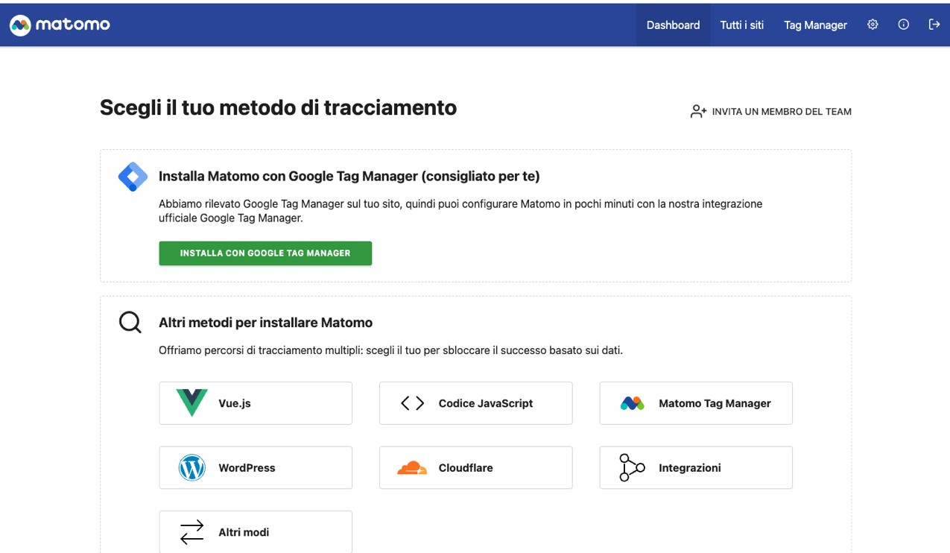
Task: Open the help info icon
Action: point(903,24)
